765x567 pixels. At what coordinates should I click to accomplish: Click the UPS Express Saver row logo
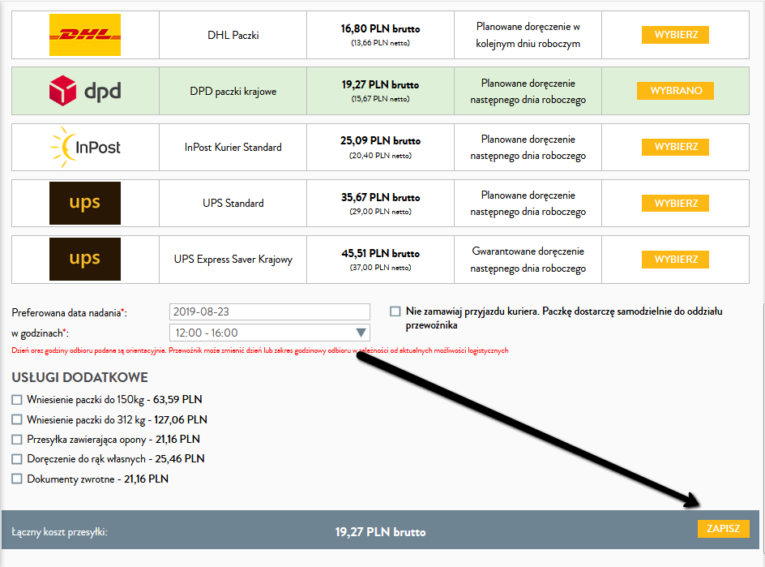pos(85,260)
